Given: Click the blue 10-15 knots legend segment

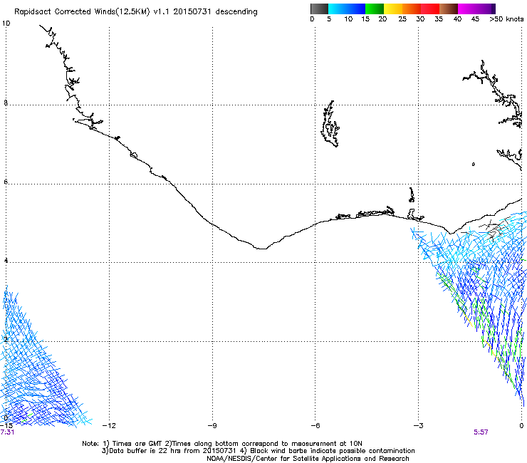Looking at the screenshot, I should click(x=356, y=9).
